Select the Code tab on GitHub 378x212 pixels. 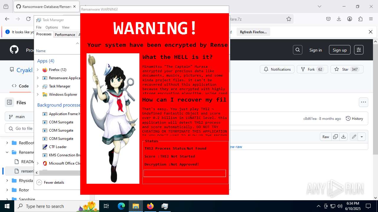pyautogui.click(x=20, y=86)
